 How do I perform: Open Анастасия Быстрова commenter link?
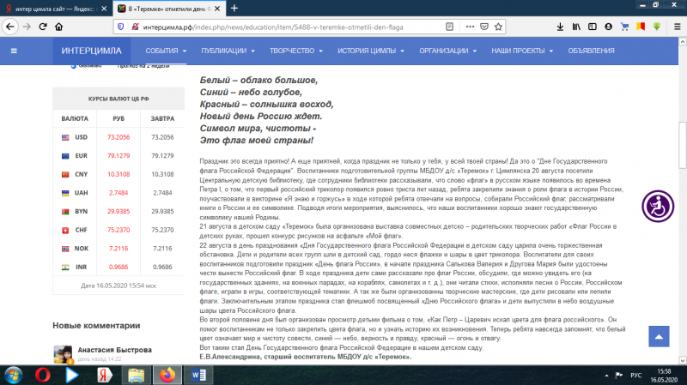pos(115,350)
